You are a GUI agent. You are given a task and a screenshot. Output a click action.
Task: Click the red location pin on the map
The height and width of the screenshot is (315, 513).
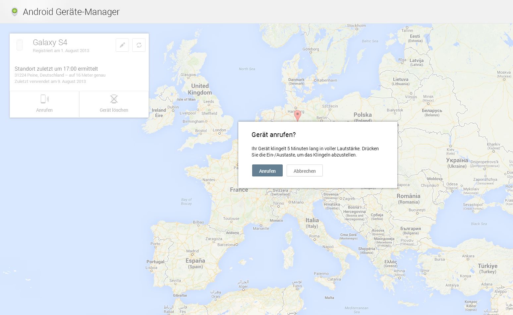point(298,115)
